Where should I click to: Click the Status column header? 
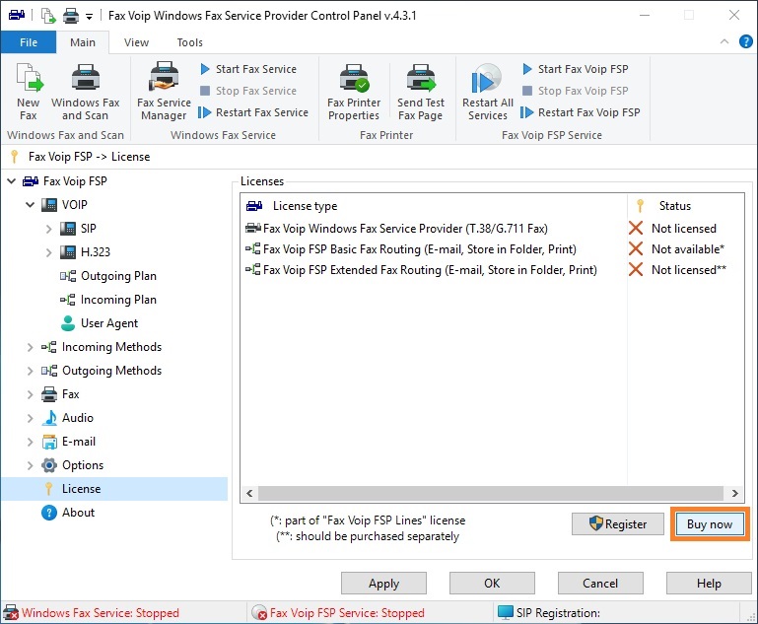tap(685, 206)
